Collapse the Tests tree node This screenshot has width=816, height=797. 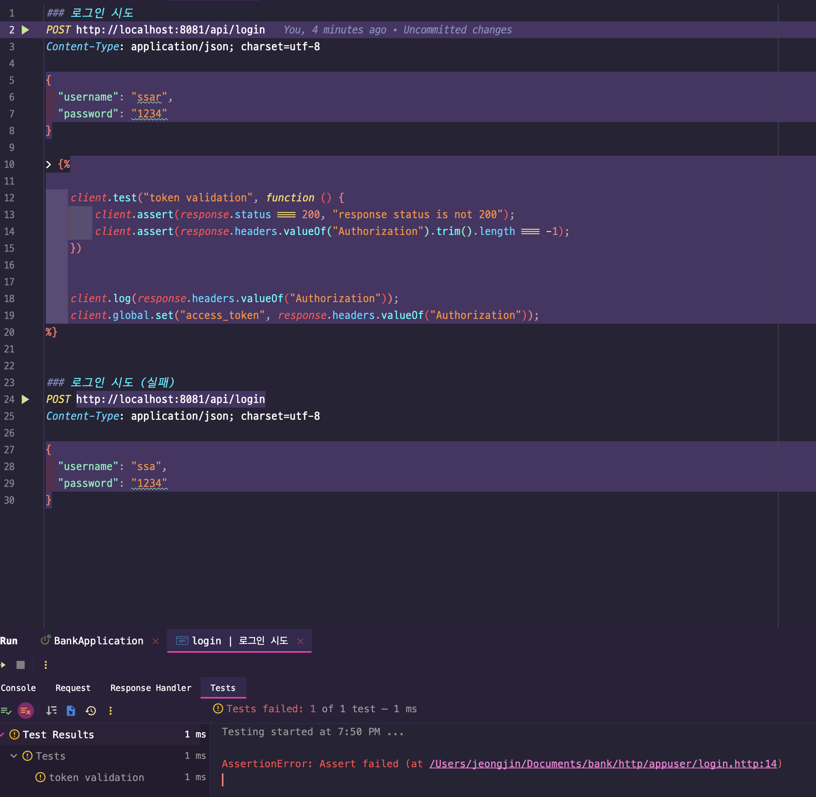tap(14, 755)
